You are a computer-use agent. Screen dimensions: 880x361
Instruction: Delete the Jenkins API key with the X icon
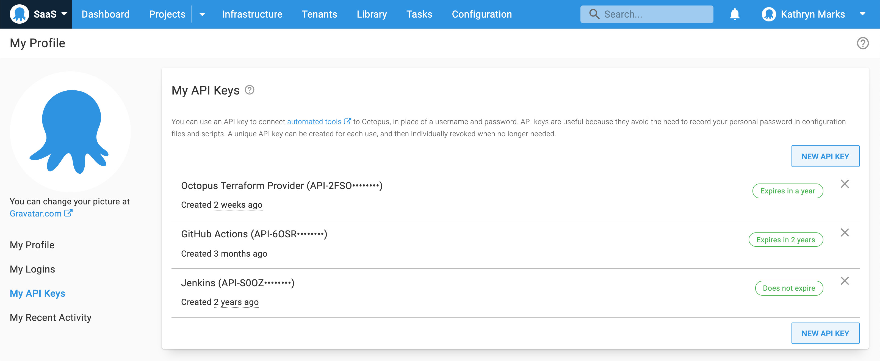click(845, 281)
